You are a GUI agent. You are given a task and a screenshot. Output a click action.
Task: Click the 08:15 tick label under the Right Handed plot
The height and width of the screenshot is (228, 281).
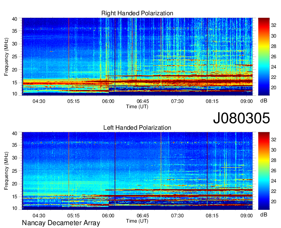pyautogui.click(x=212, y=101)
